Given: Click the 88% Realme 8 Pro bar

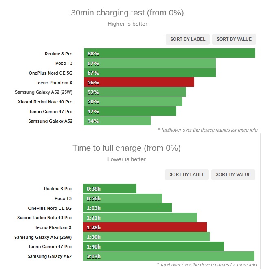Looking at the screenshot, I should point(169,53).
